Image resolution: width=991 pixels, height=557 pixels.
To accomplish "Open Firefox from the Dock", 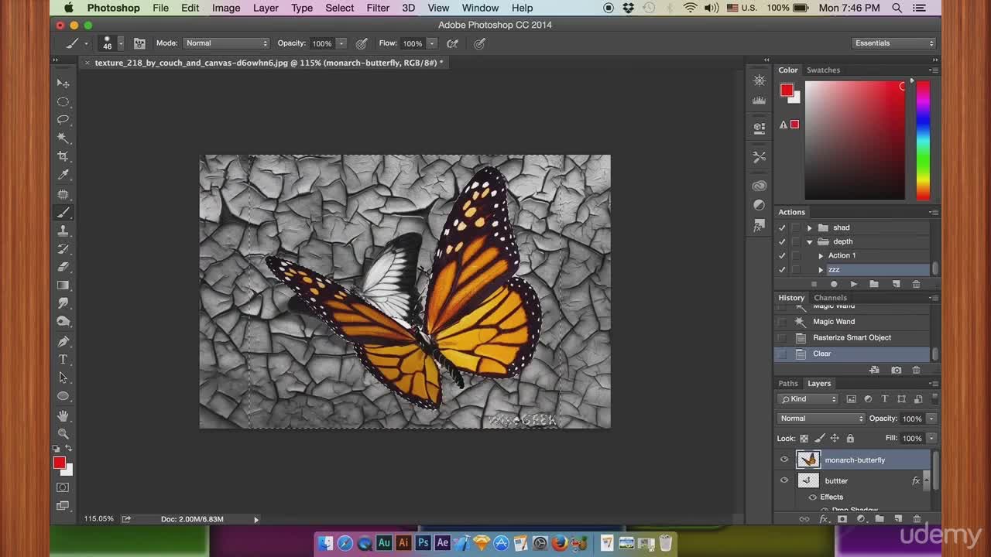I will click(x=559, y=543).
